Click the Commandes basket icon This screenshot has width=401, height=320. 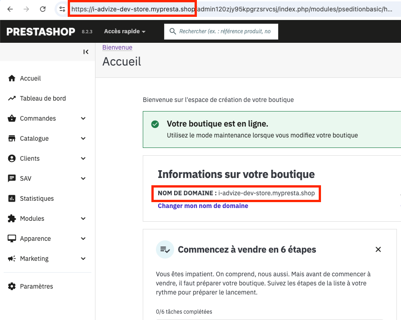(12, 118)
